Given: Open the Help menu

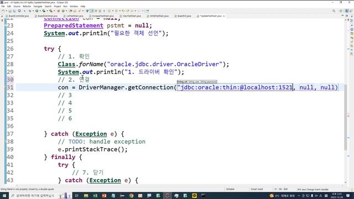Looking at the screenshot, I should point(83,6).
